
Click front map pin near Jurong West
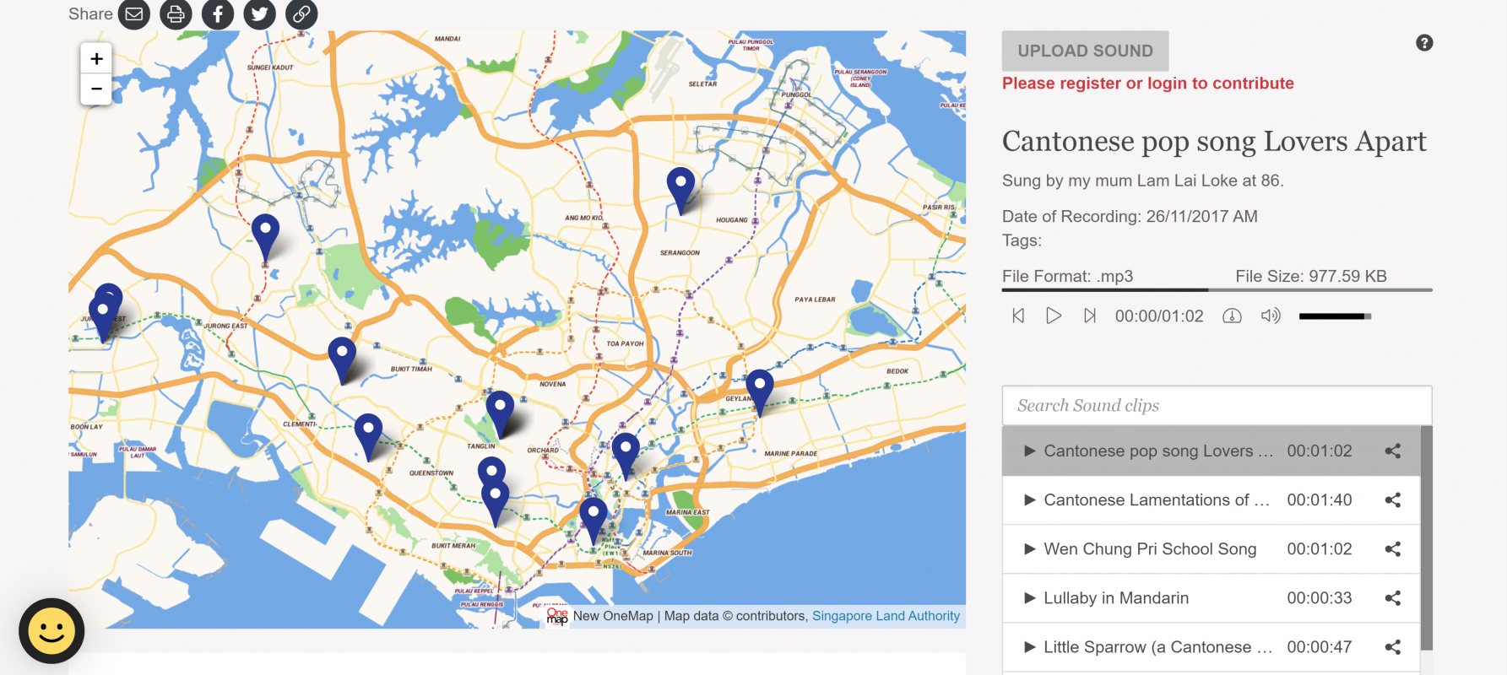coord(103,318)
